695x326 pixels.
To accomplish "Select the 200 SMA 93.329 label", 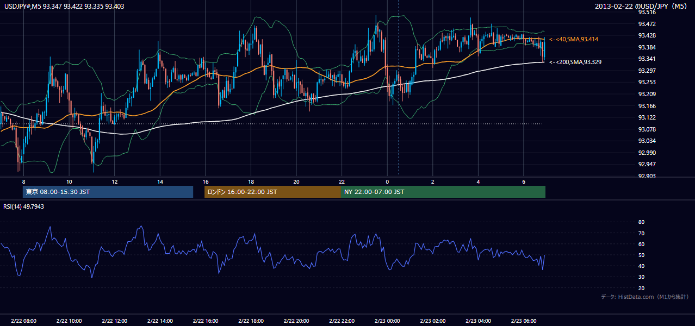I will [x=575, y=62].
